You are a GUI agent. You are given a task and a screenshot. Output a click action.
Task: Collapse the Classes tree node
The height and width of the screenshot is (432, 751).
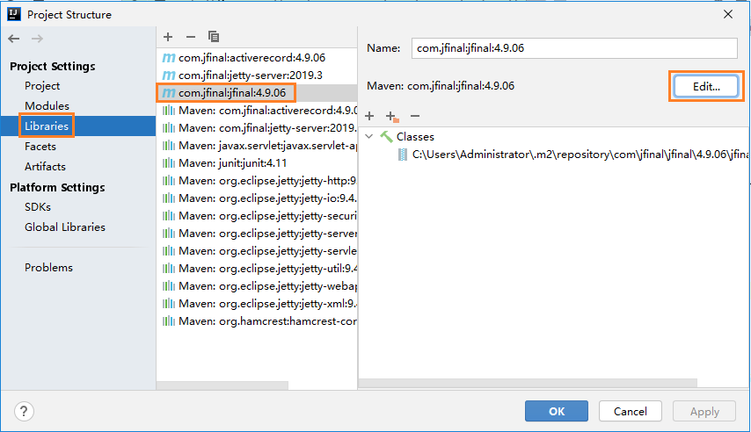click(368, 137)
